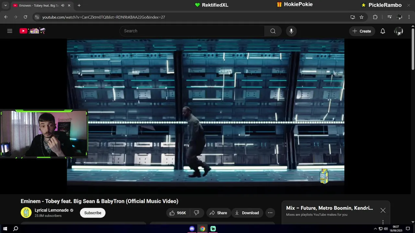Click the video title text

(x=100, y=201)
